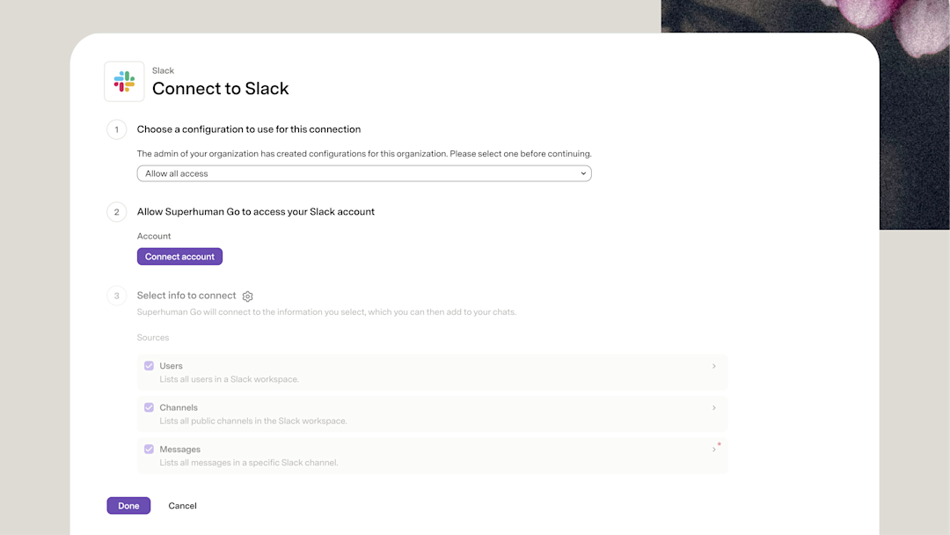Select the Users source row label
The image size is (950, 535).
click(x=171, y=366)
